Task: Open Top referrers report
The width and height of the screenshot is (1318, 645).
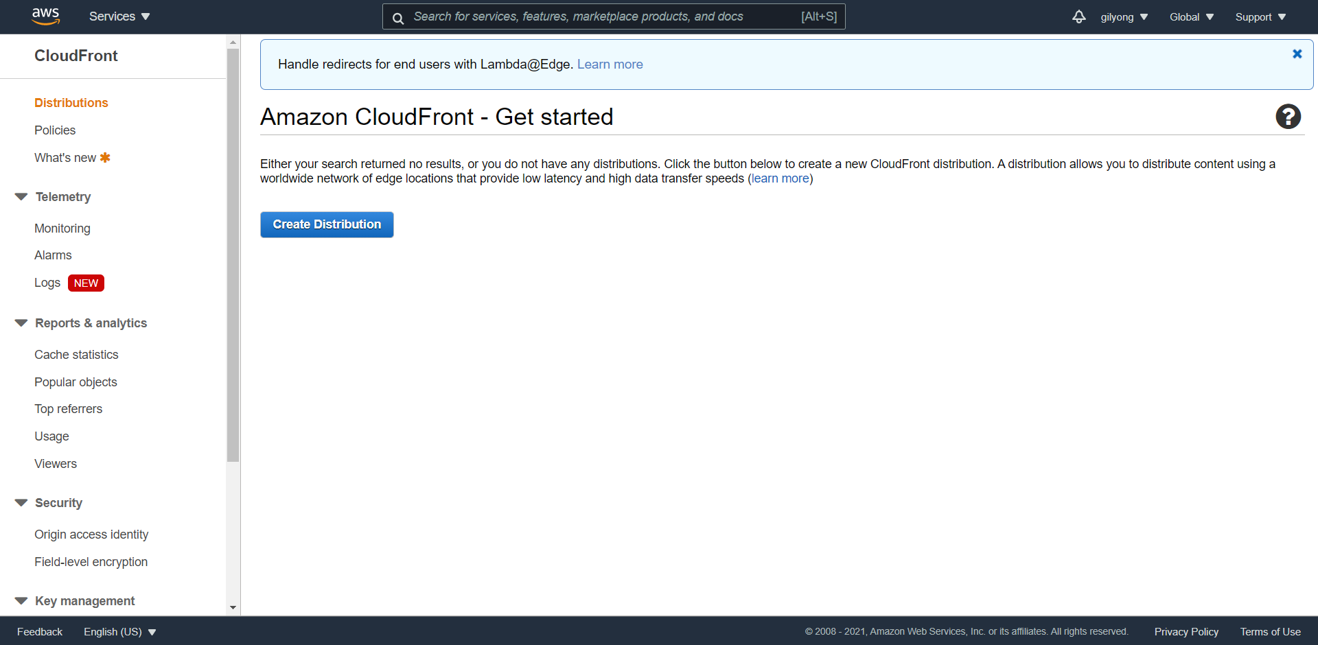Action: (68, 409)
